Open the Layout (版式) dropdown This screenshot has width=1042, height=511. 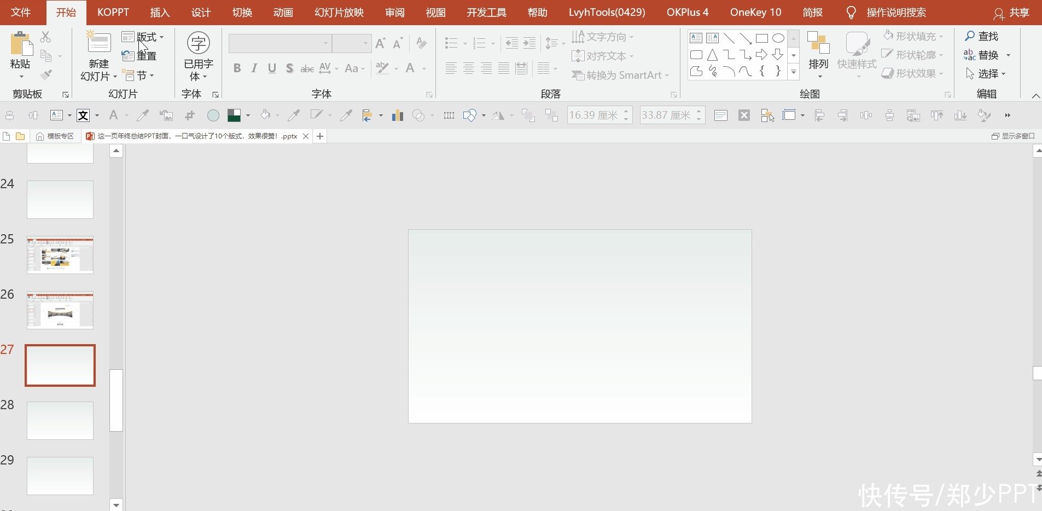(143, 37)
